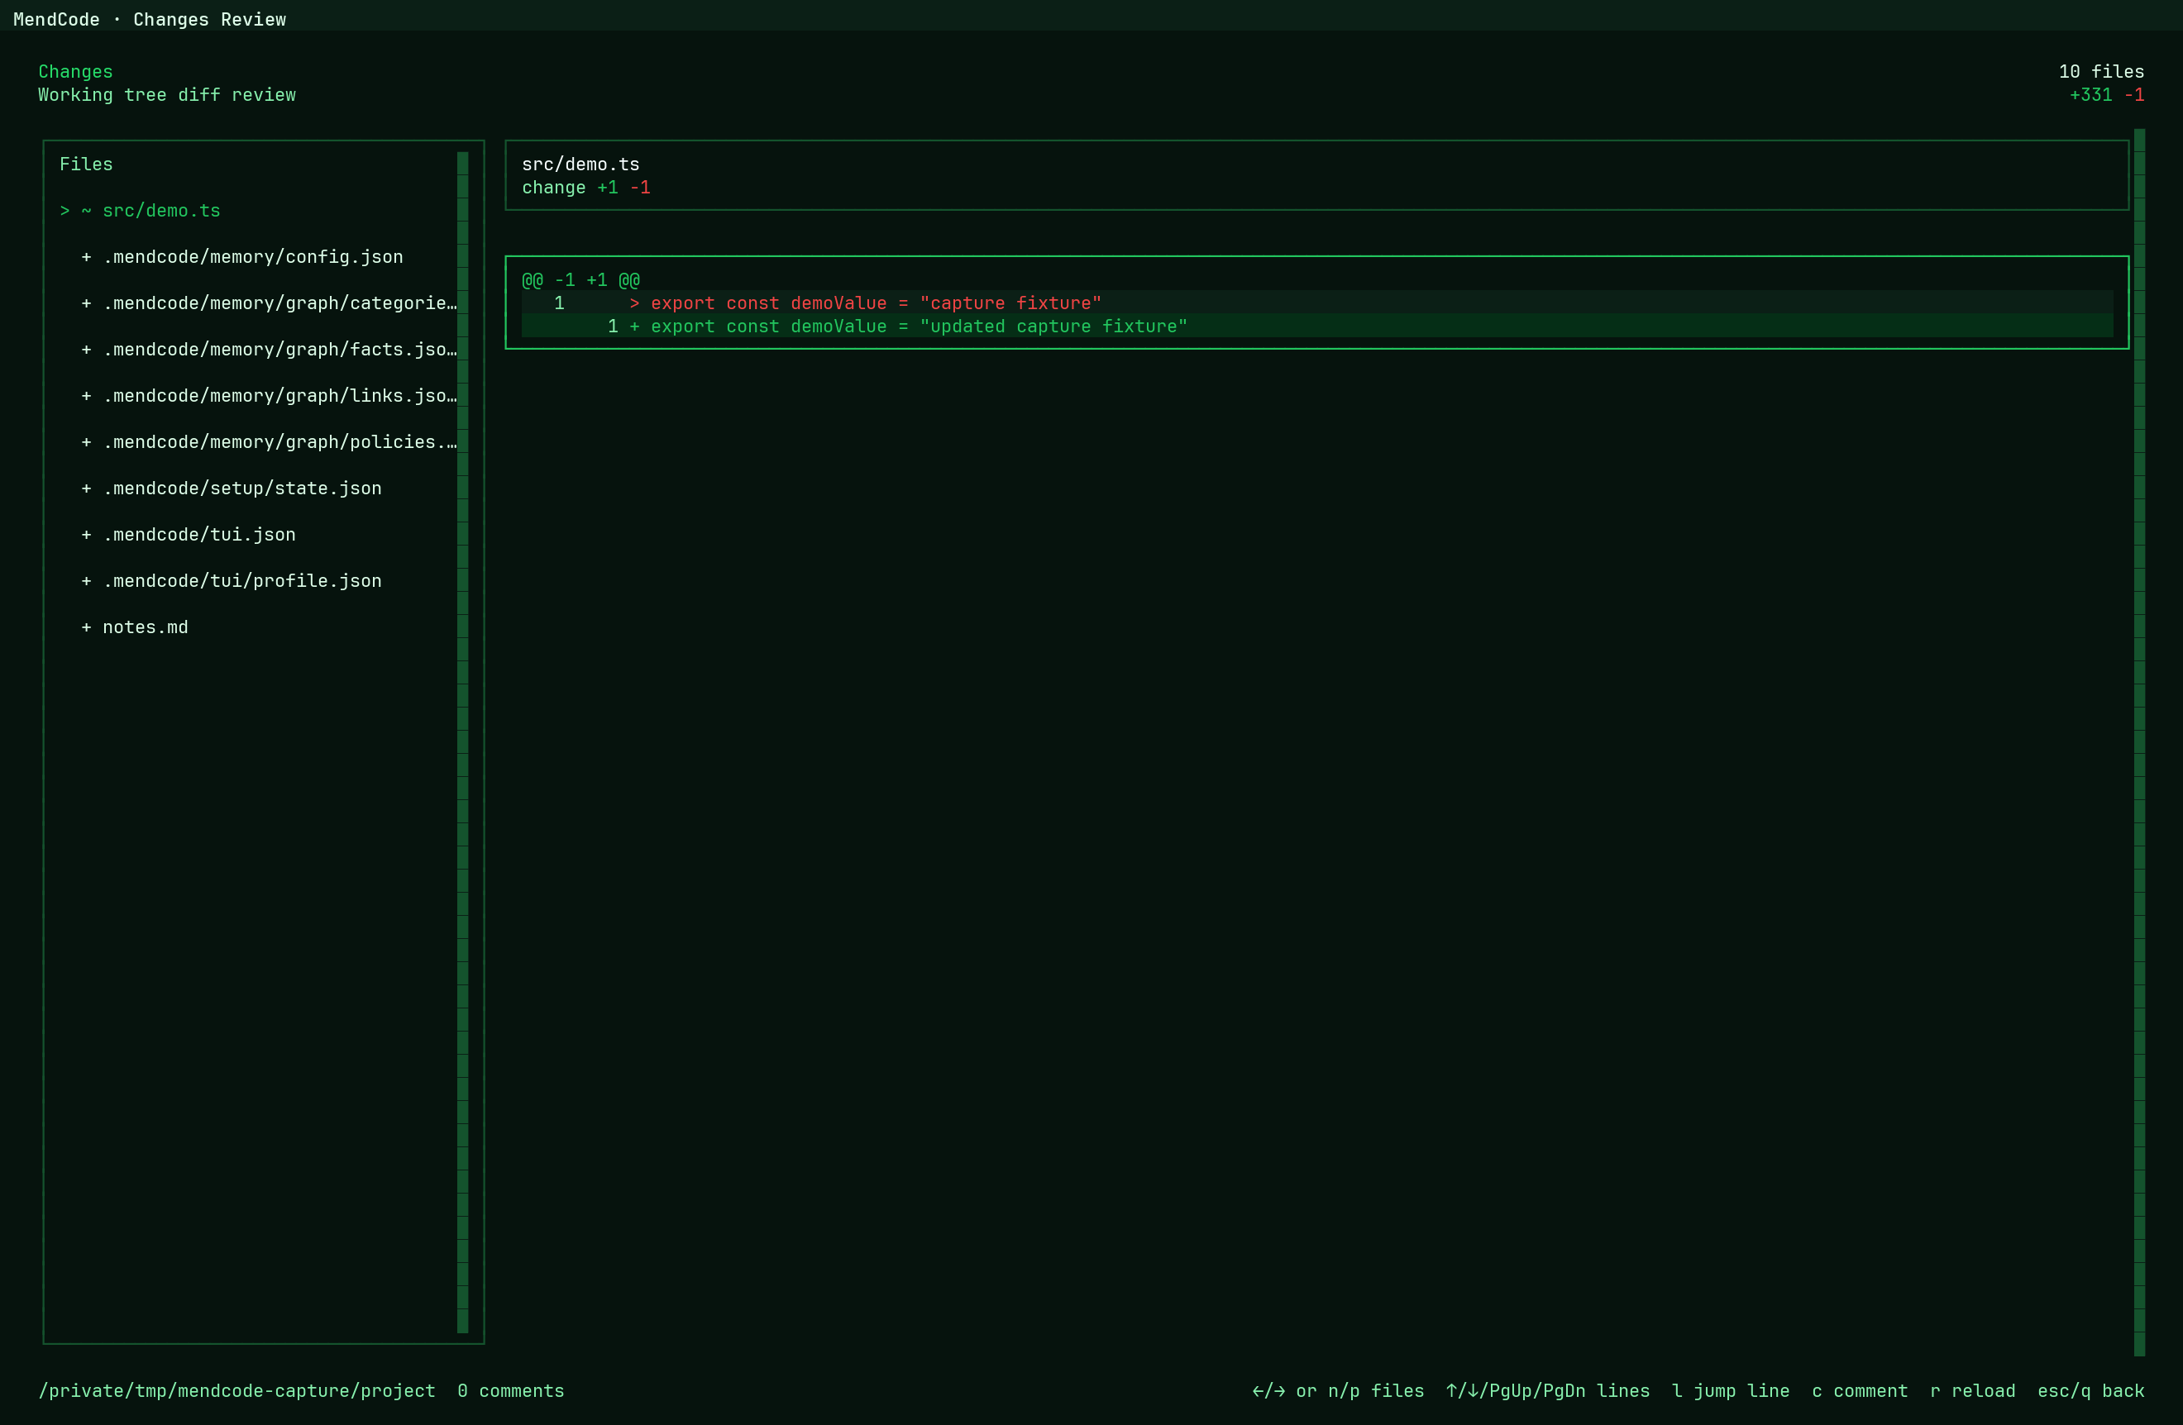Click the "l jump line" shortcut hint

[1730, 1391]
